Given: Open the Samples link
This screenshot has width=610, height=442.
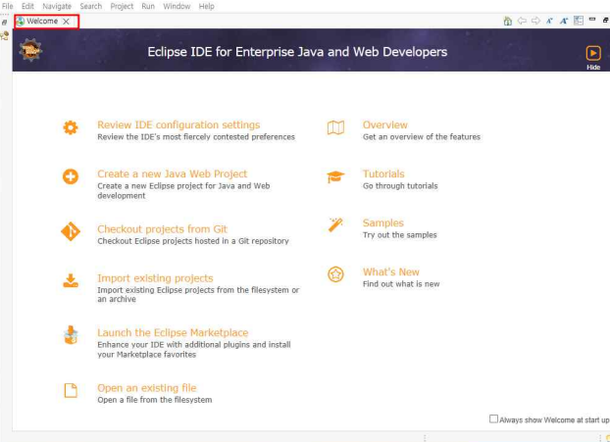Looking at the screenshot, I should pyautogui.click(x=383, y=222).
